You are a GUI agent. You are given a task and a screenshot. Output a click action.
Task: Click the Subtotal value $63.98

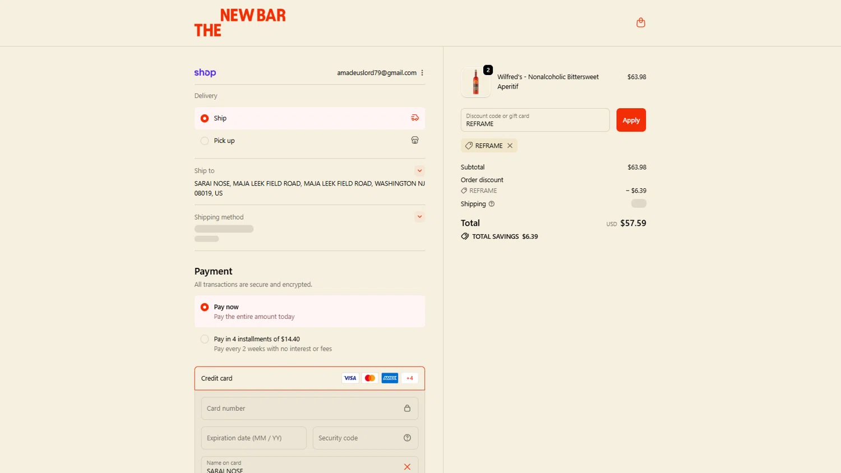(x=637, y=167)
